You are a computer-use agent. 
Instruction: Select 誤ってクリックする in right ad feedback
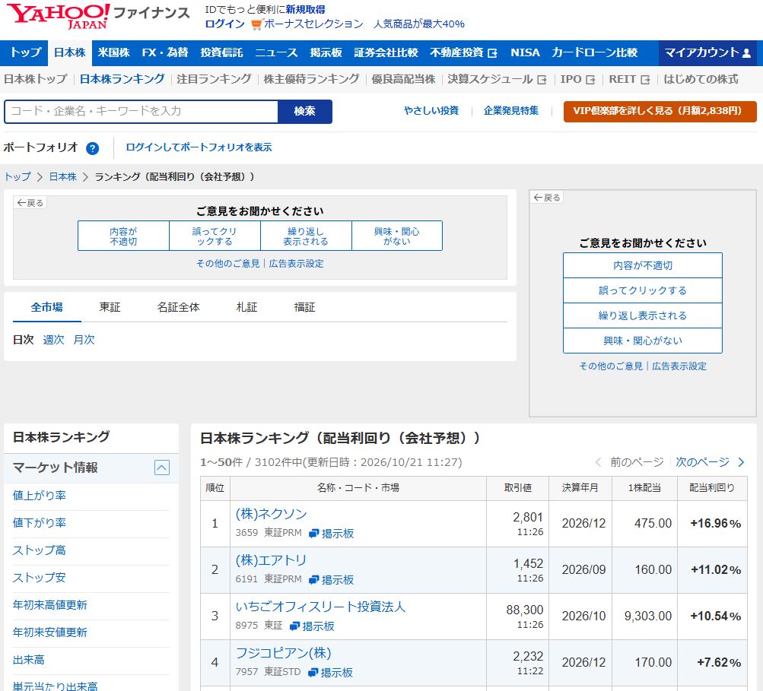pyautogui.click(x=642, y=291)
